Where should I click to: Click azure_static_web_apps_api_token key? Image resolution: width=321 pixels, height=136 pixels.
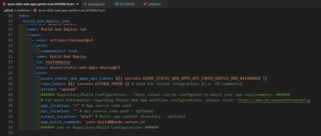tap(76, 78)
